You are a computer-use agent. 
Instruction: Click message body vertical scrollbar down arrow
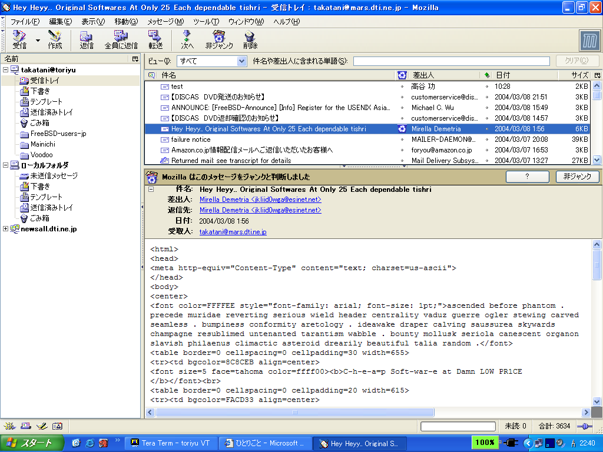pyautogui.click(x=597, y=401)
